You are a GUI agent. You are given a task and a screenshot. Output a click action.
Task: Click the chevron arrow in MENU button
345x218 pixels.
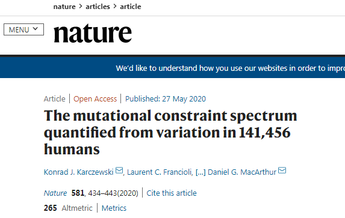pos(35,29)
